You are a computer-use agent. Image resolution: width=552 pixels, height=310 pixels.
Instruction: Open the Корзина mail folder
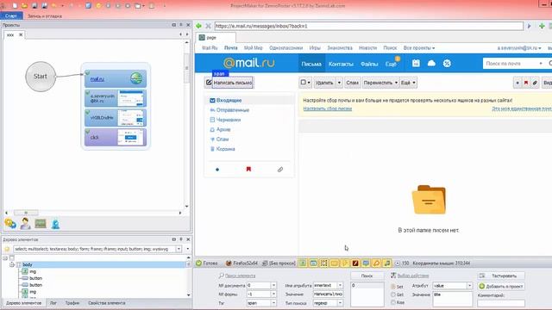[225, 149]
